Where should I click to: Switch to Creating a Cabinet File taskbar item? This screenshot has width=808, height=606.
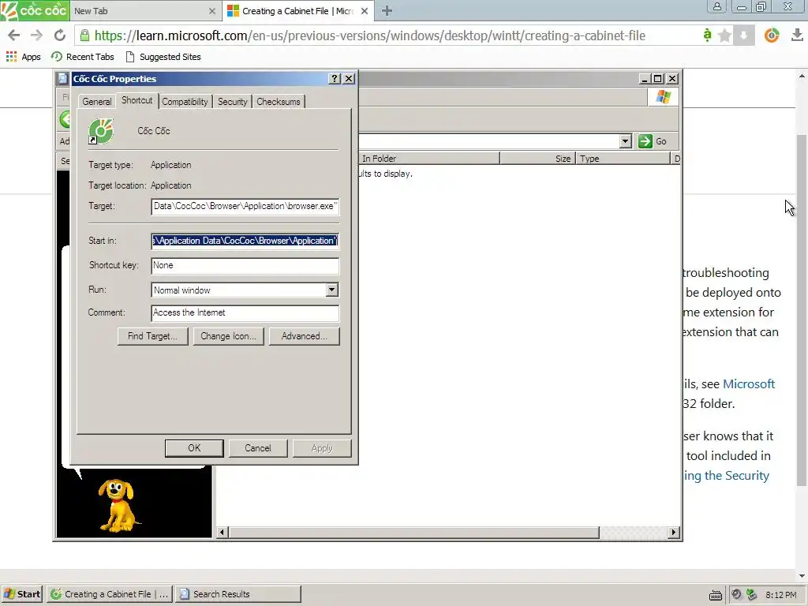coord(110,594)
